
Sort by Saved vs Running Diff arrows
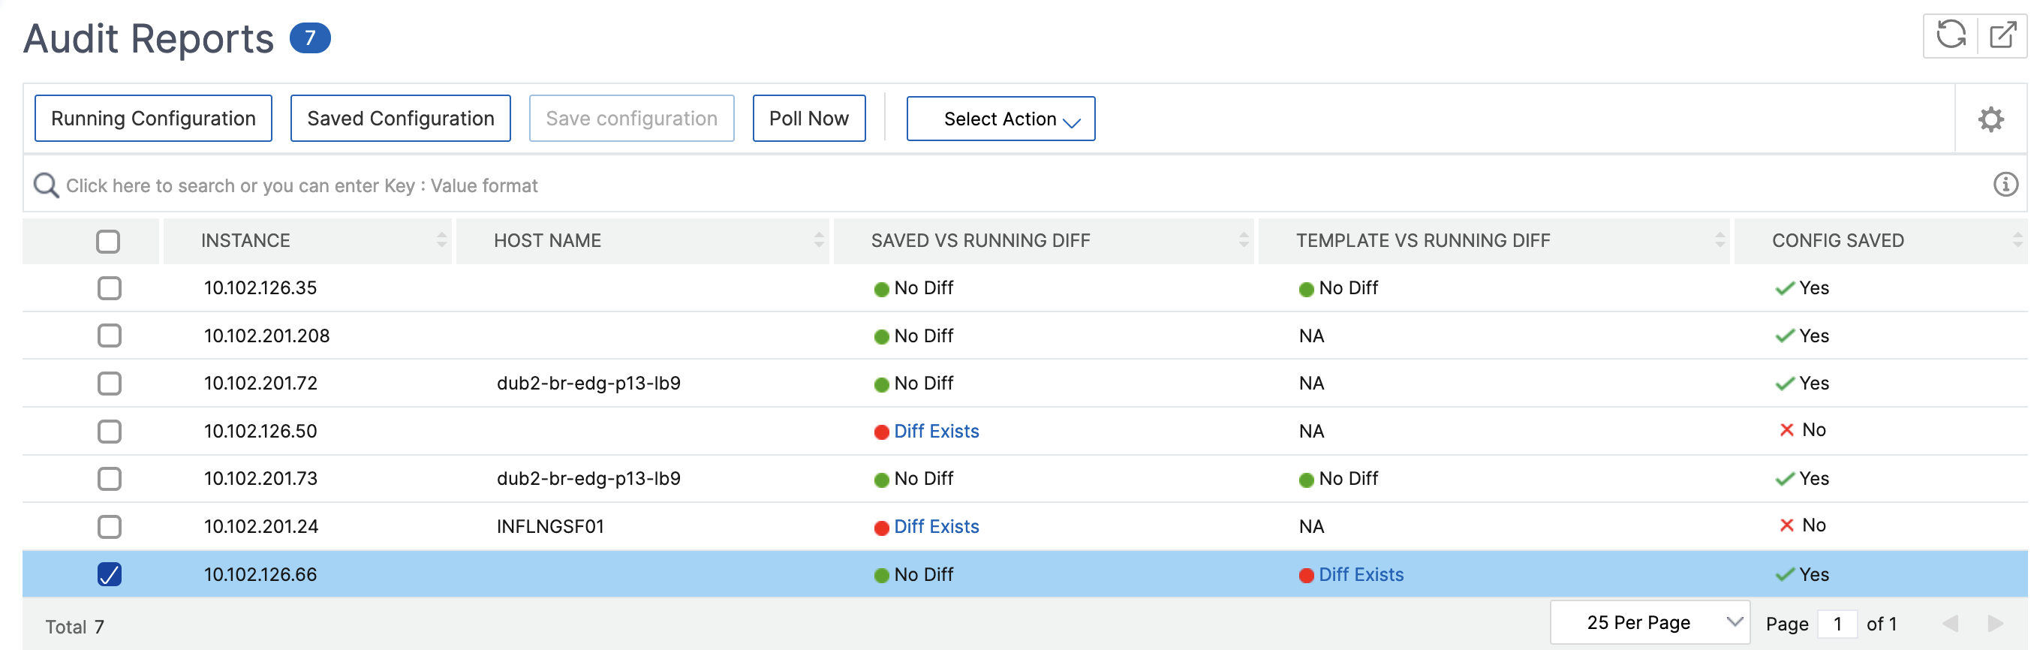click(x=1244, y=240)
